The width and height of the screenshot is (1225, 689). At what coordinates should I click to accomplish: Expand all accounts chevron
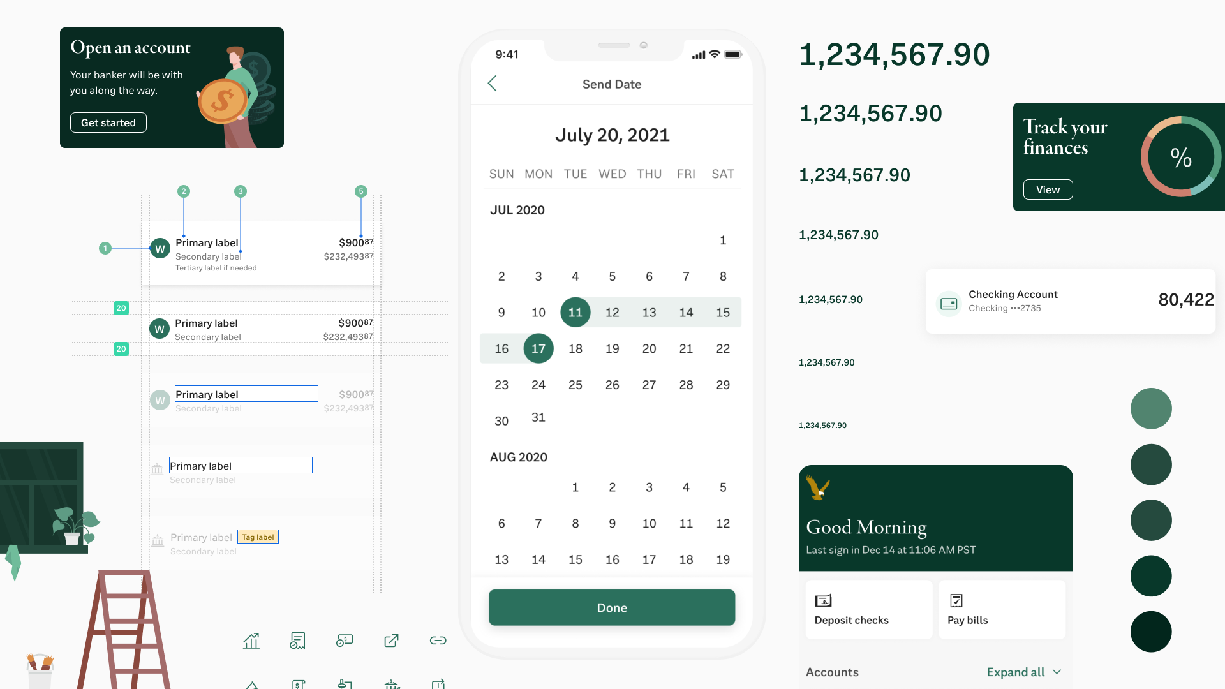pyautogui.click(x=1057, y=672)
